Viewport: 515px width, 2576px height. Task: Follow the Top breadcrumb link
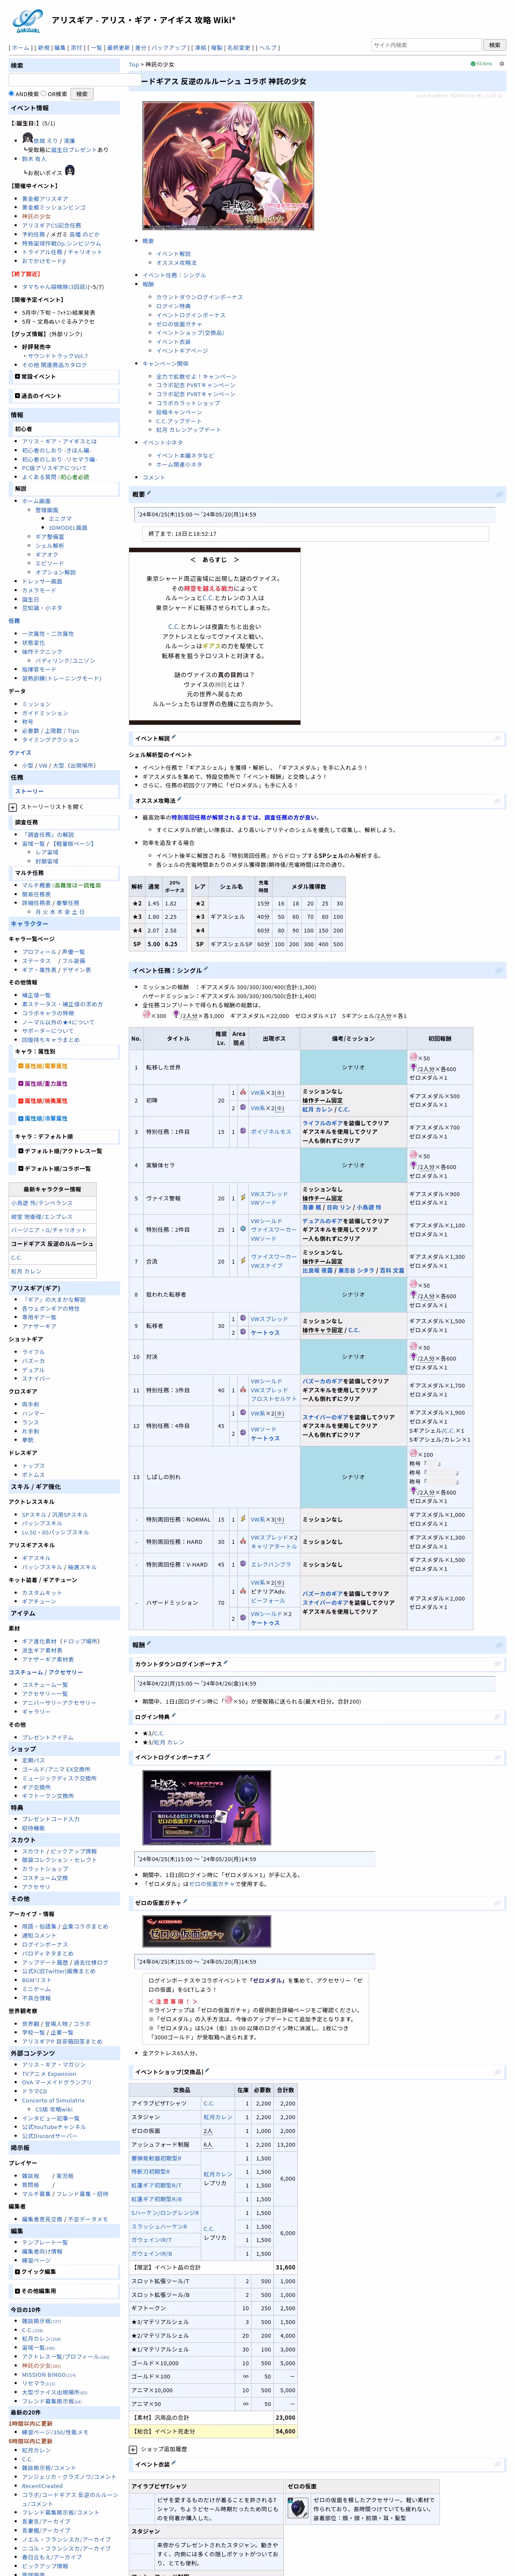click(x=133, y=64)
